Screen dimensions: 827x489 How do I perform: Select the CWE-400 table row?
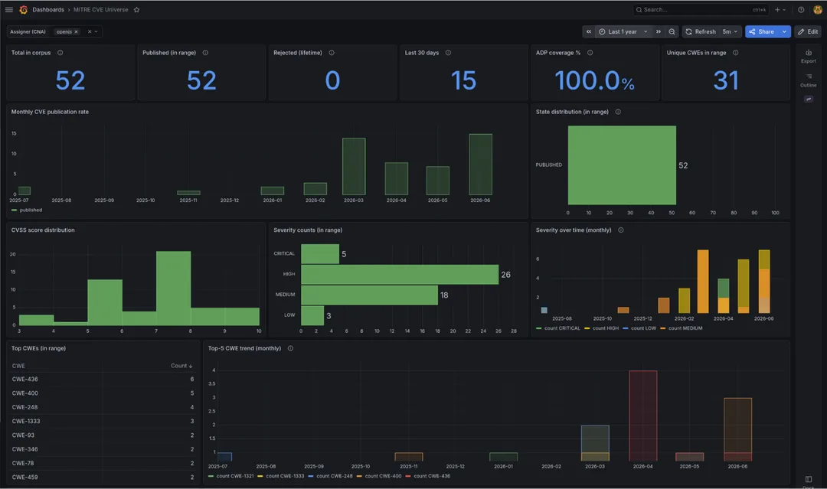pyautogui.click(x=103, y=393)
